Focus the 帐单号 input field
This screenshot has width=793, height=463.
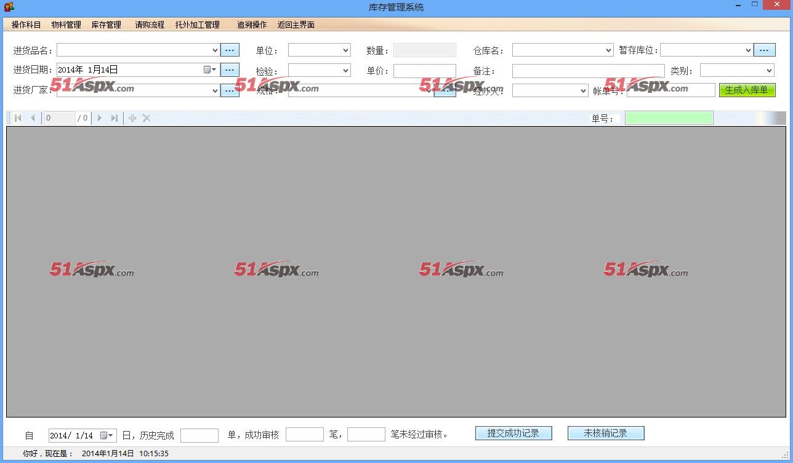pyautogui.click(x=671, y=90)
